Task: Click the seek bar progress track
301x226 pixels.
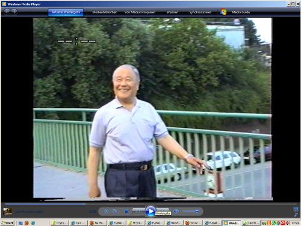Action: [x=150, y=204]
